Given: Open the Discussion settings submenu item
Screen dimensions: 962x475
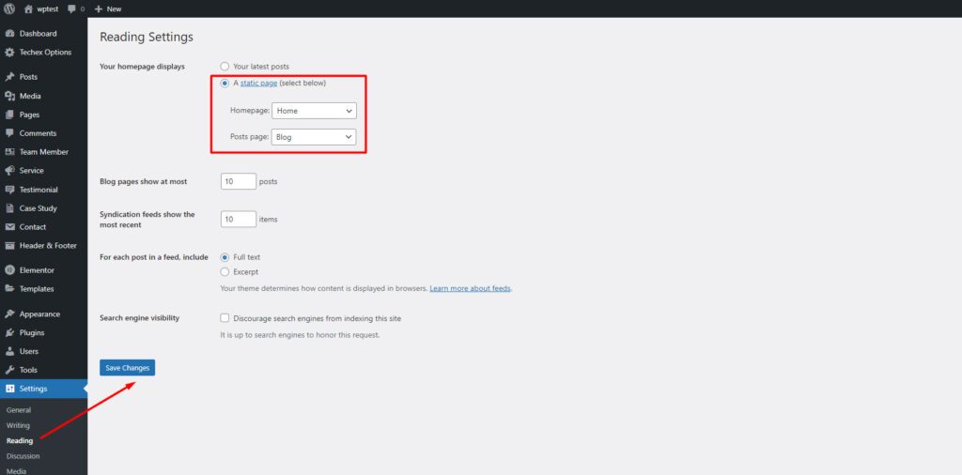Looking at the screenshot, I should point(23,456).
